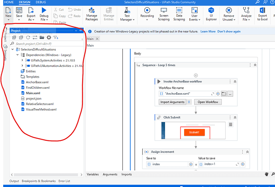The image size is (275, 187).
Task: Select the pan hand tool icon
Action: pos(267,174)
